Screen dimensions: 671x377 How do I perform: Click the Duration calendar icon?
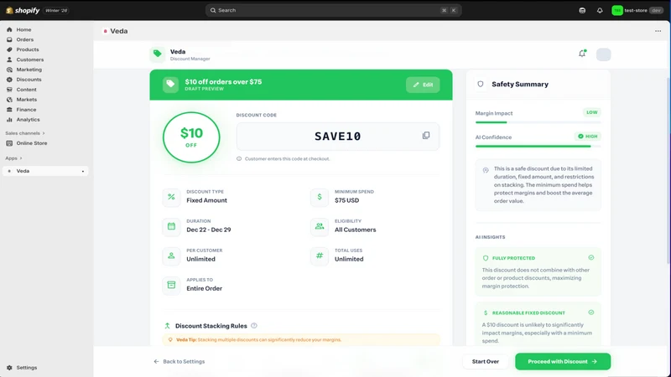pos(171,226)
